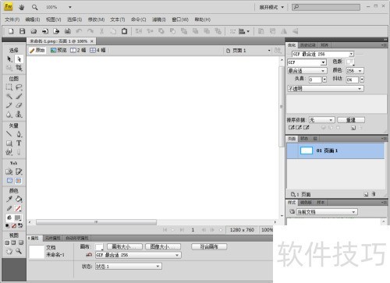
Task: Click the Hand icon in the top bar
Action: click(22, 7)
